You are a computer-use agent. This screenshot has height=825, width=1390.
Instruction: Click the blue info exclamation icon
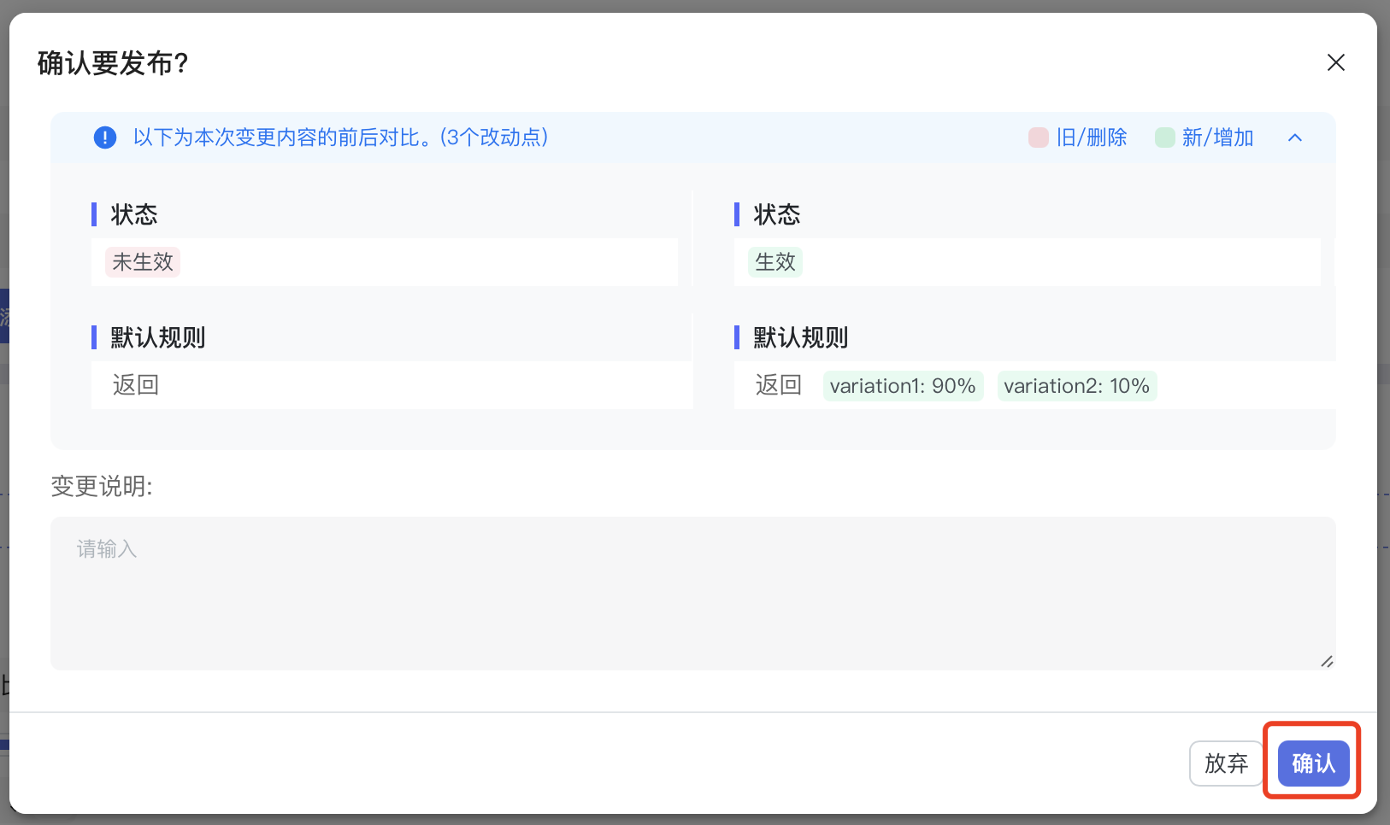105,137
